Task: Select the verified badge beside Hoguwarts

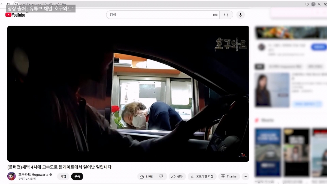Action: click(51, 174)
